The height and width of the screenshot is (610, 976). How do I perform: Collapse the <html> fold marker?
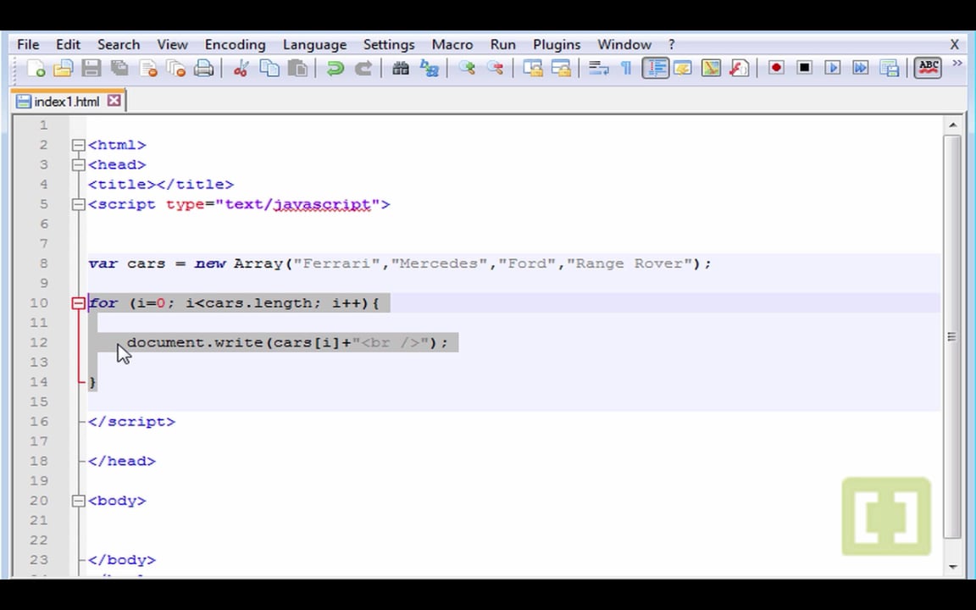click(78, 145)
